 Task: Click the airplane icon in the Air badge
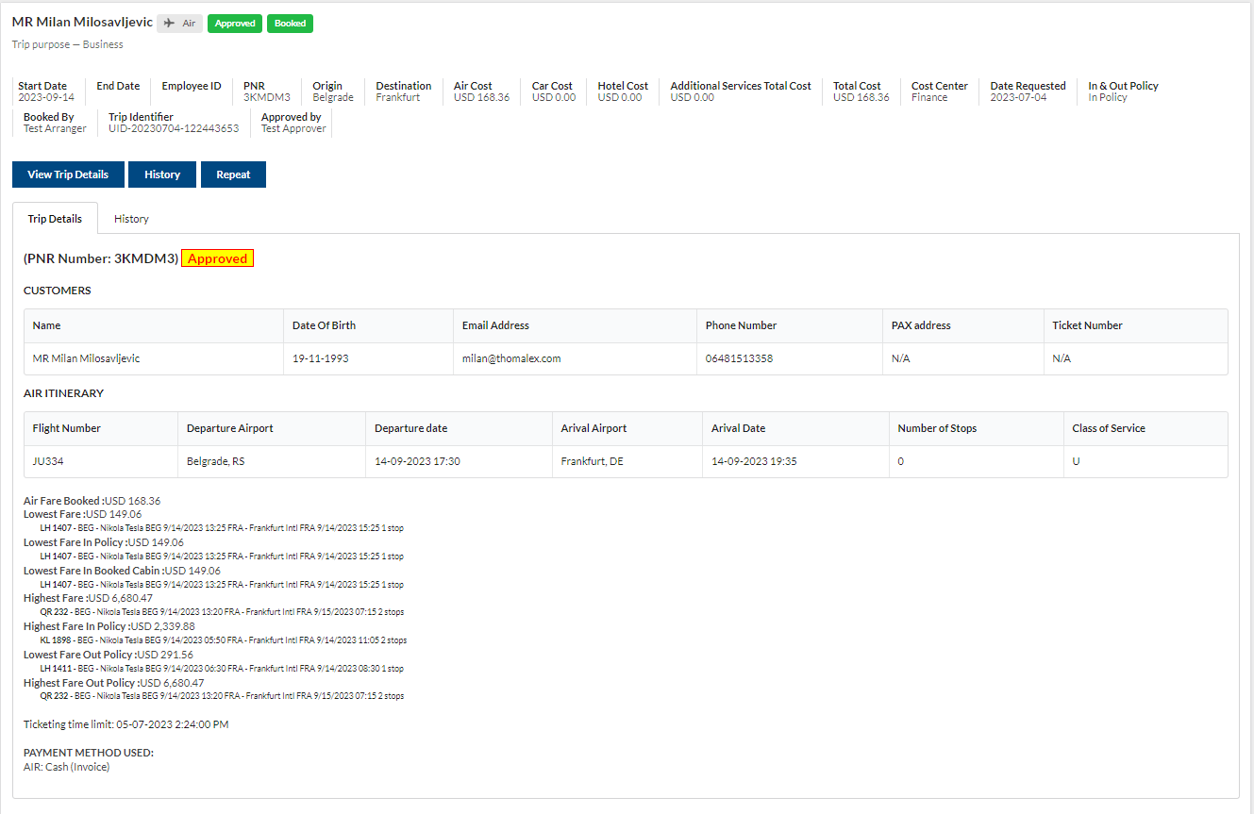[170, 24]
